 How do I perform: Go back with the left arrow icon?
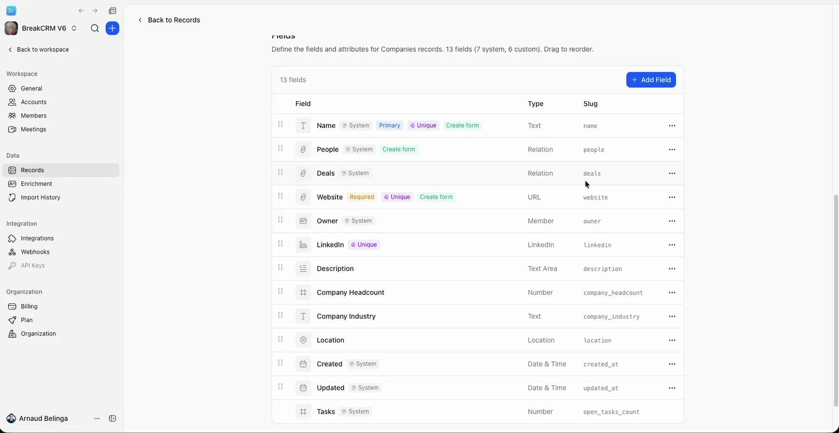point(81,10)
